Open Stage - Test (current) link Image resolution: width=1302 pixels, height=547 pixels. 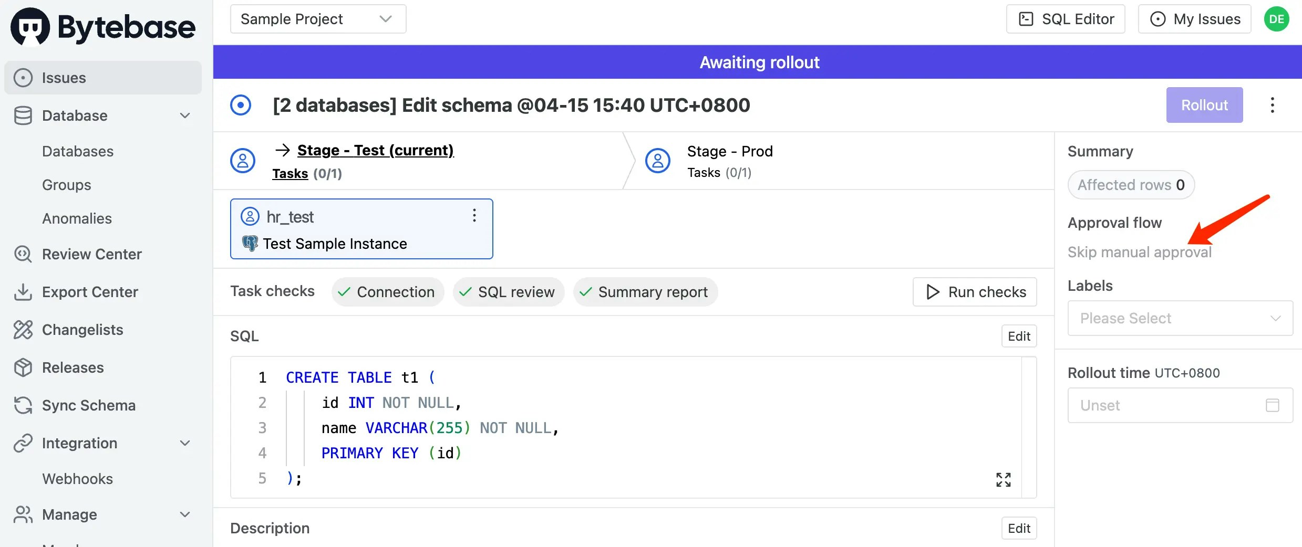[375, 150]
